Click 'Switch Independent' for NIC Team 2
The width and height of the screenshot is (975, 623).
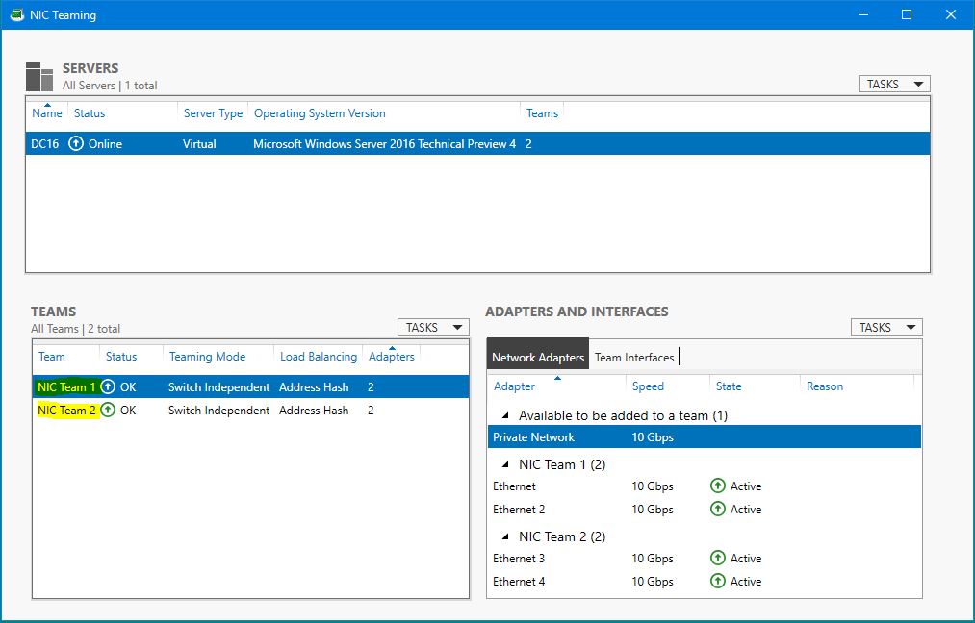(x=218, y=410)
